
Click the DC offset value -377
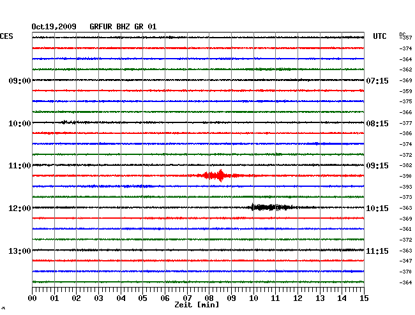click(x=405, y=123)
